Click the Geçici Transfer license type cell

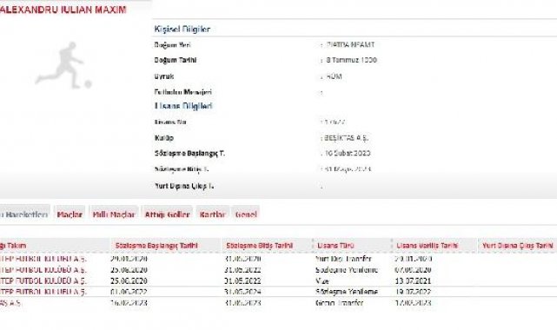coord(339,303)
